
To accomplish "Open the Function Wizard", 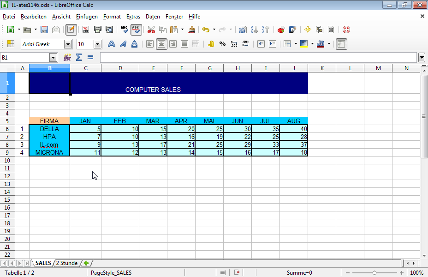I will [67, 57].
